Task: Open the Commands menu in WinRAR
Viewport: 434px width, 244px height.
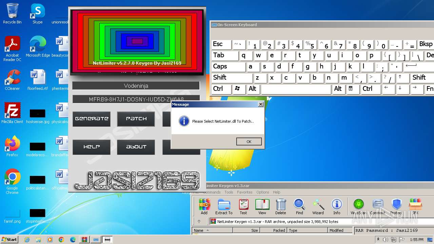Action: click(212, 192)
